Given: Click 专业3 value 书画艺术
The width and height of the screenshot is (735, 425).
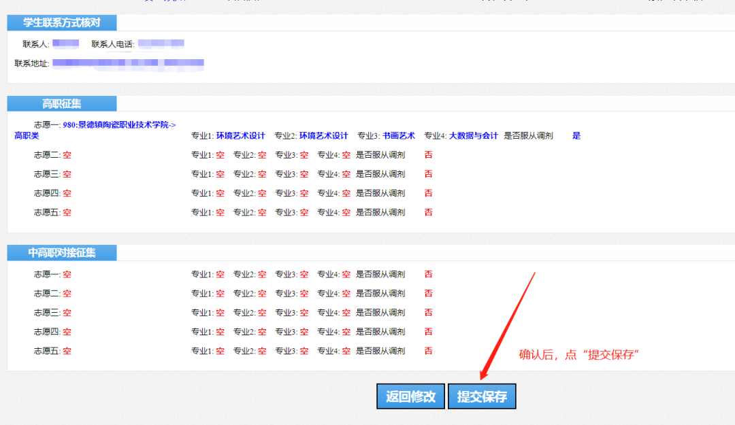Looking at the screenshot, I should [x=398, y=136].
